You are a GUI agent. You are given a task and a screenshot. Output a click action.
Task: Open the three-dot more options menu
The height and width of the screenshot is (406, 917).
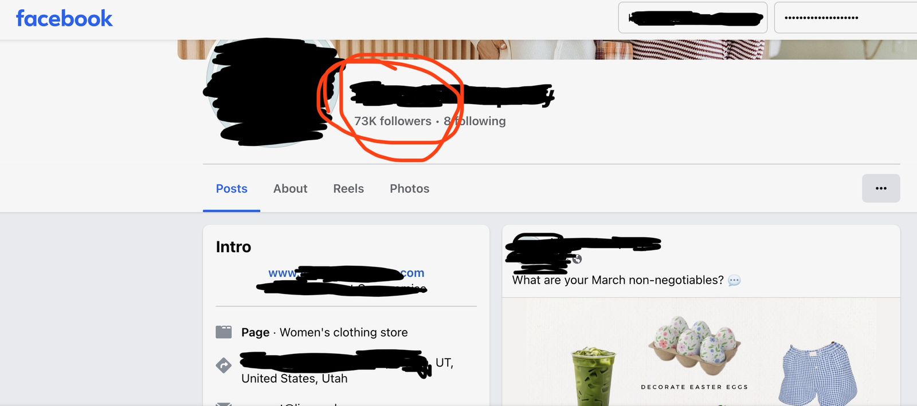coord(881,188)
